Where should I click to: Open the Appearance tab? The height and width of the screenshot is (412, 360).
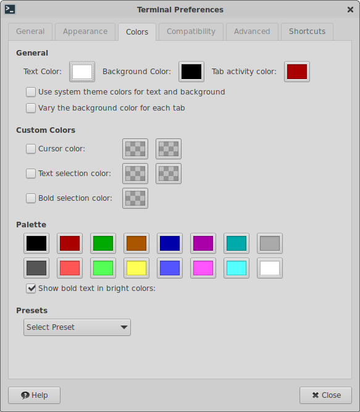coord(85,32)
